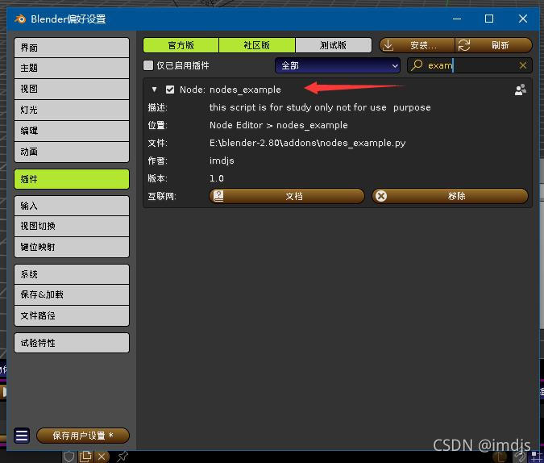Close the Blender偏好设置 window
544x463 pixels.
pyautogui.click(x=523, y=19)
